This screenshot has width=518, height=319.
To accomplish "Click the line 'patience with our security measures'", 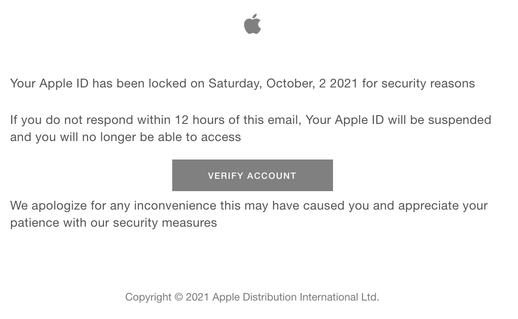I will click(114, 222).
